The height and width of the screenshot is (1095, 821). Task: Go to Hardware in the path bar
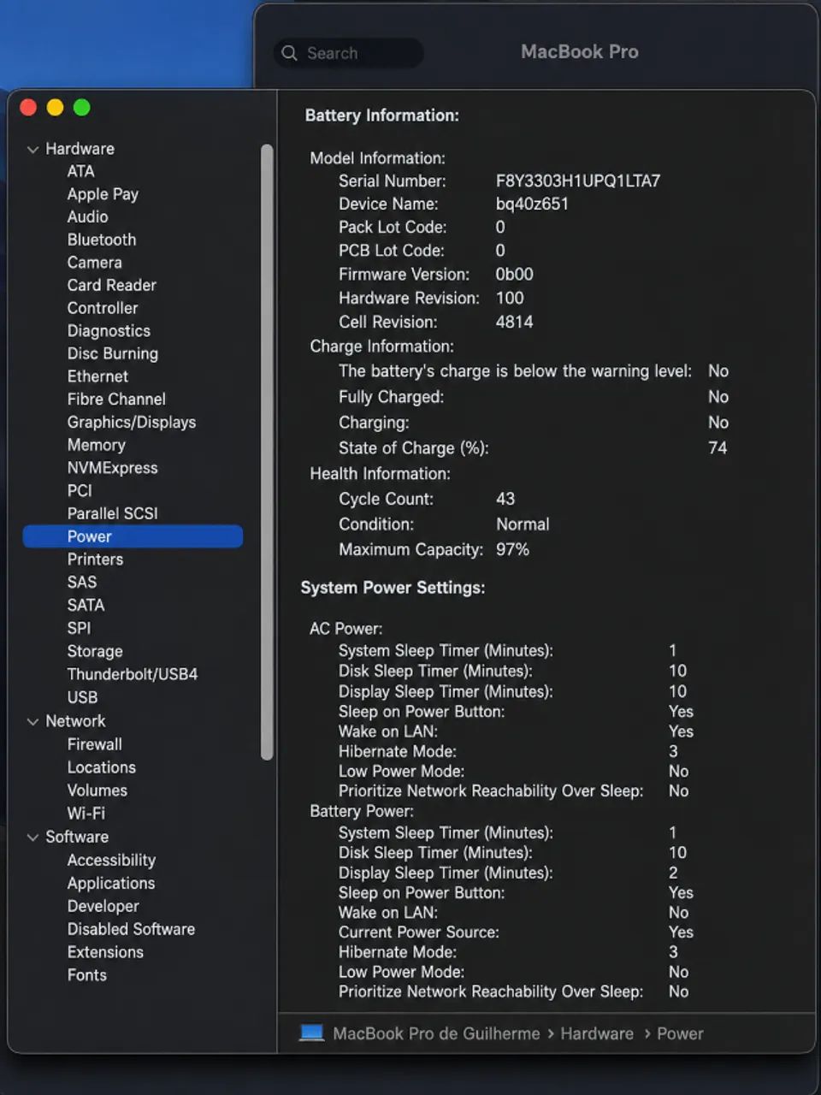[597, 1033]
